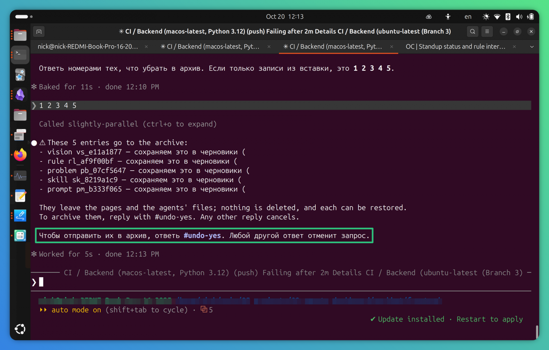The width and height of the screenshot is (549, 350).
Task: Click the Bluetooth icon in top bar
Action: (x=508, y=17)
